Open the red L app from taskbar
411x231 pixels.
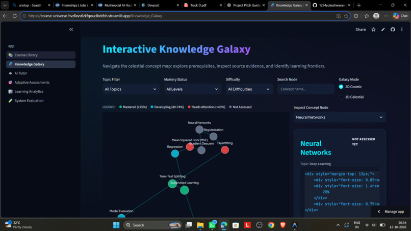tap(247, 225)
